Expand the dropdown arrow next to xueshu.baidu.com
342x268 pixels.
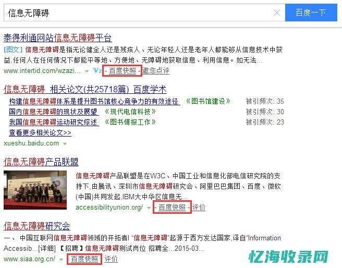pyautogui.click(x=65, y=144)
